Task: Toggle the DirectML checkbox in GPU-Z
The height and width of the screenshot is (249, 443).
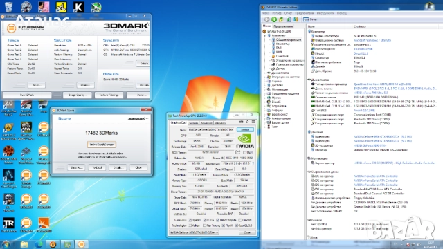Action: [x=240, y=220]
